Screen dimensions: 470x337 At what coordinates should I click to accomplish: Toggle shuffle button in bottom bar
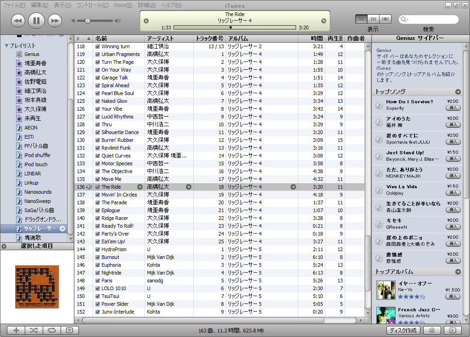(34, 330)
